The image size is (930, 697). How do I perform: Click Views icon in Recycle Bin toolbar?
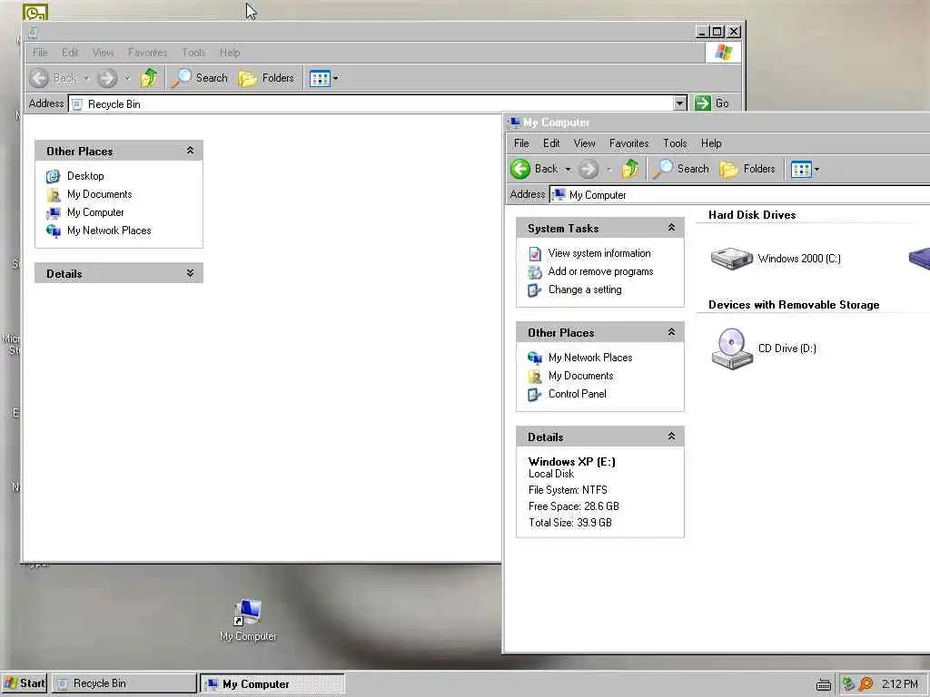320,78
